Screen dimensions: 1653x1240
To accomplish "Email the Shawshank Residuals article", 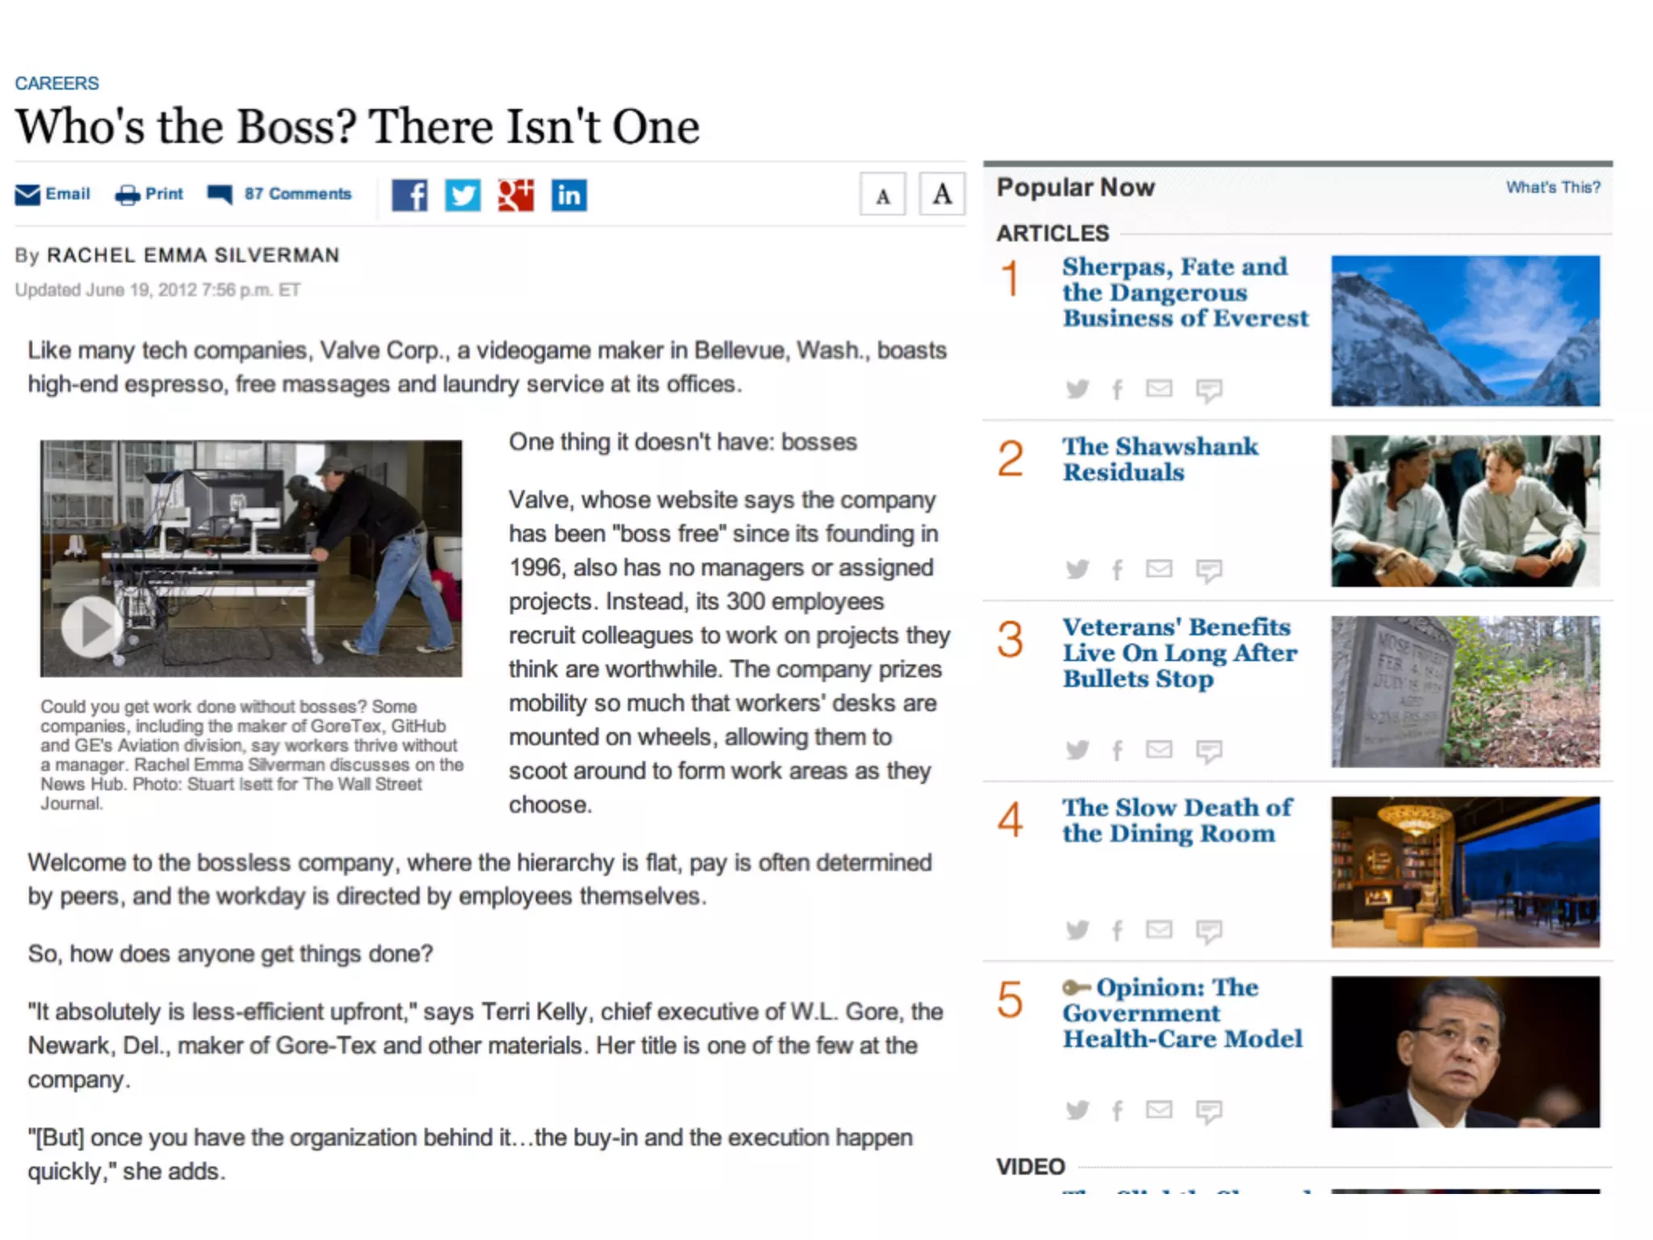I will [x=1159, y=569].
